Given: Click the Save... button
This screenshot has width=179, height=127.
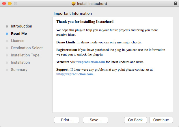Looking at the screenshot, I should 95,120.
